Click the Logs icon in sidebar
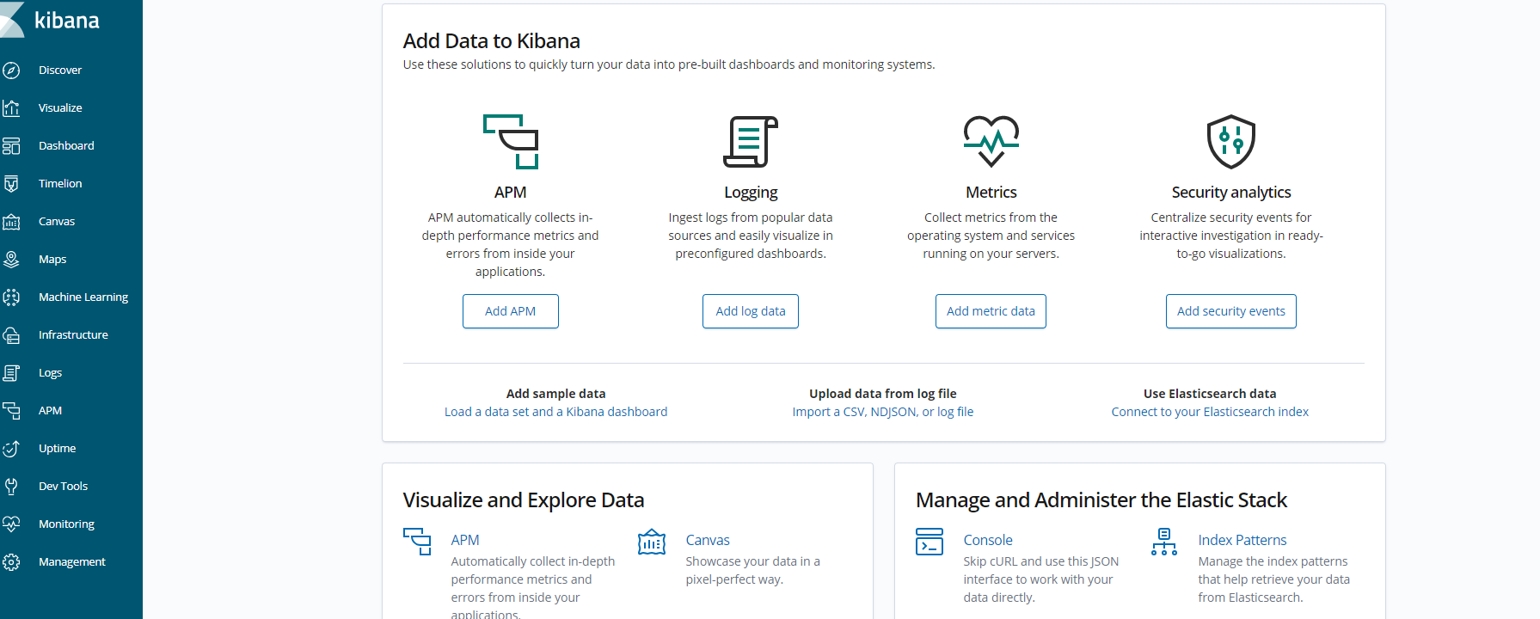Screen dimensions: 1540x619 click(x=11, y=373)
